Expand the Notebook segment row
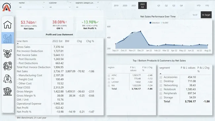 pyautogui.click(x=161, y=90)
